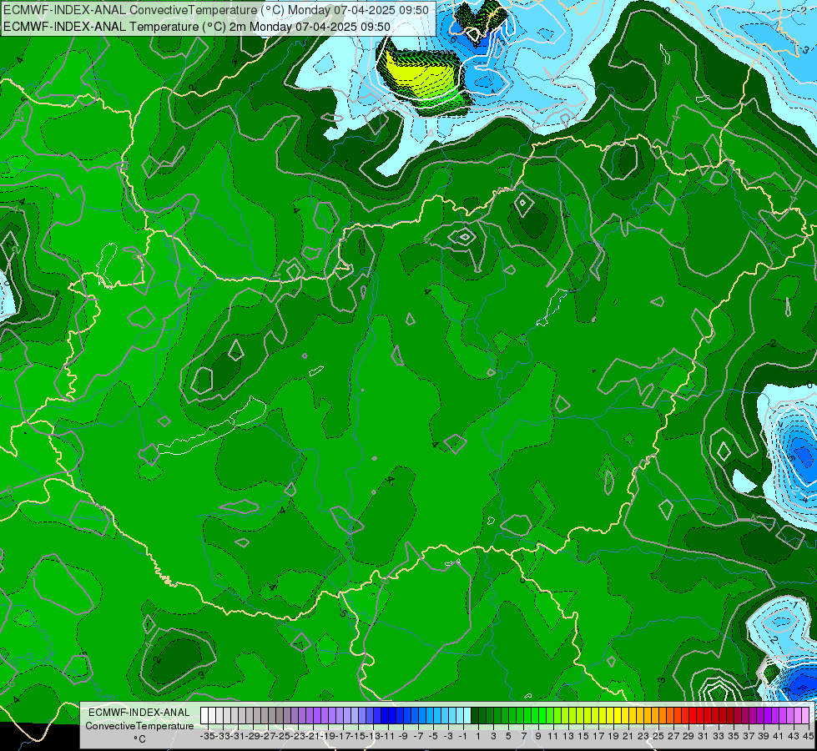Click the 17 legend value
This screenshot has width=817, height=751.
(598, 736)
